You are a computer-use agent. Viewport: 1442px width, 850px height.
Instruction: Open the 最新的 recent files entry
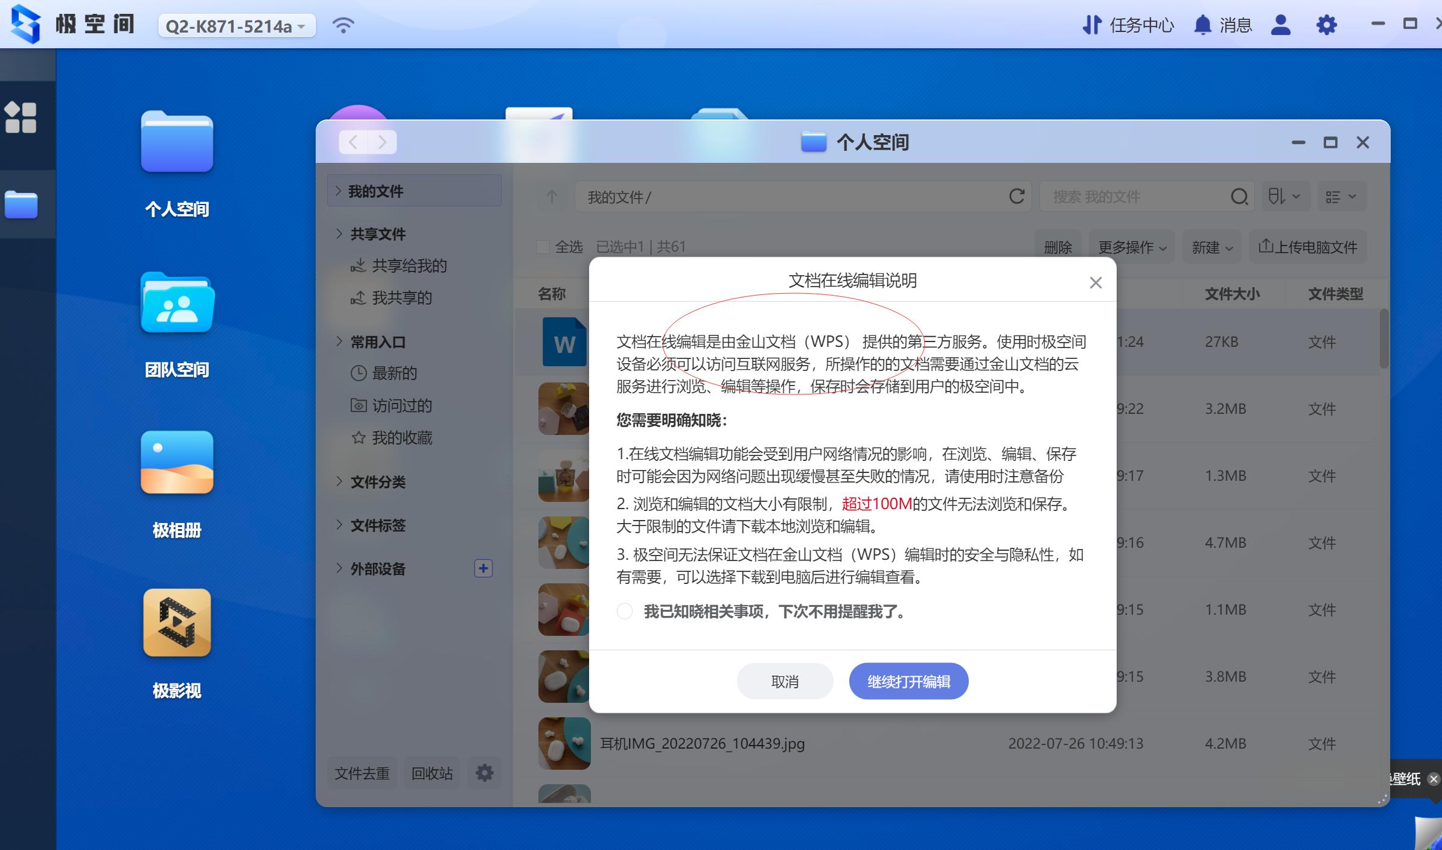[x=395, y=373]
